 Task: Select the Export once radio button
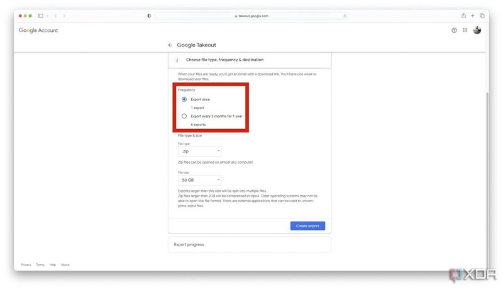[184, 99]
